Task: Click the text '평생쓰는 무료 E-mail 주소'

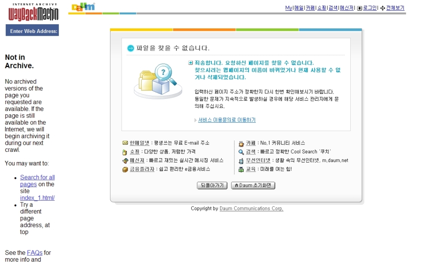Action: [x=182, y=143]
